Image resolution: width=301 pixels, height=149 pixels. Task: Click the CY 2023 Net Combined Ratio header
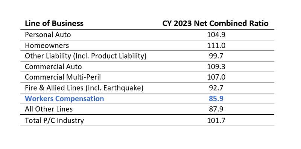point(216,23)
